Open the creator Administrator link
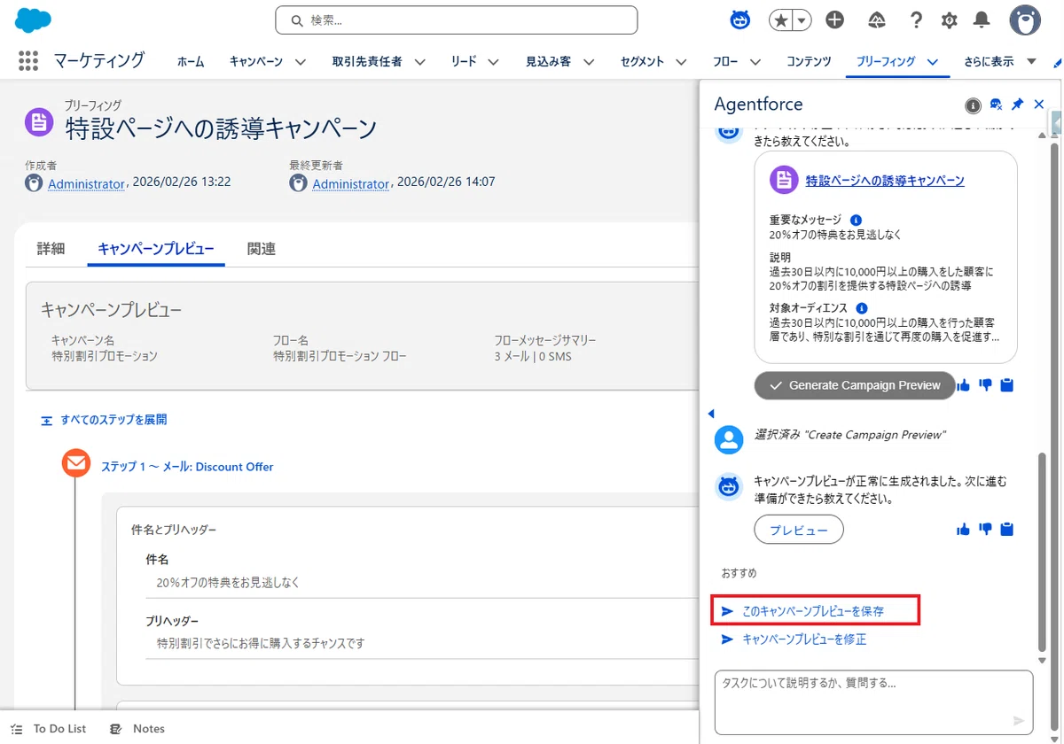The image size is (1064, 744). (x=86, y=183)
